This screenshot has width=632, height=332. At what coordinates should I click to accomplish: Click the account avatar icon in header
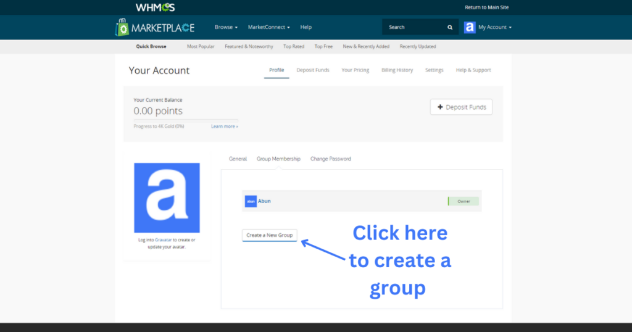(x=470, y=27)
